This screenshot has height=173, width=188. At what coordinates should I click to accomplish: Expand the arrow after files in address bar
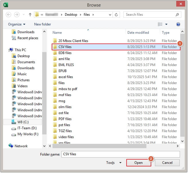(93, 15)
